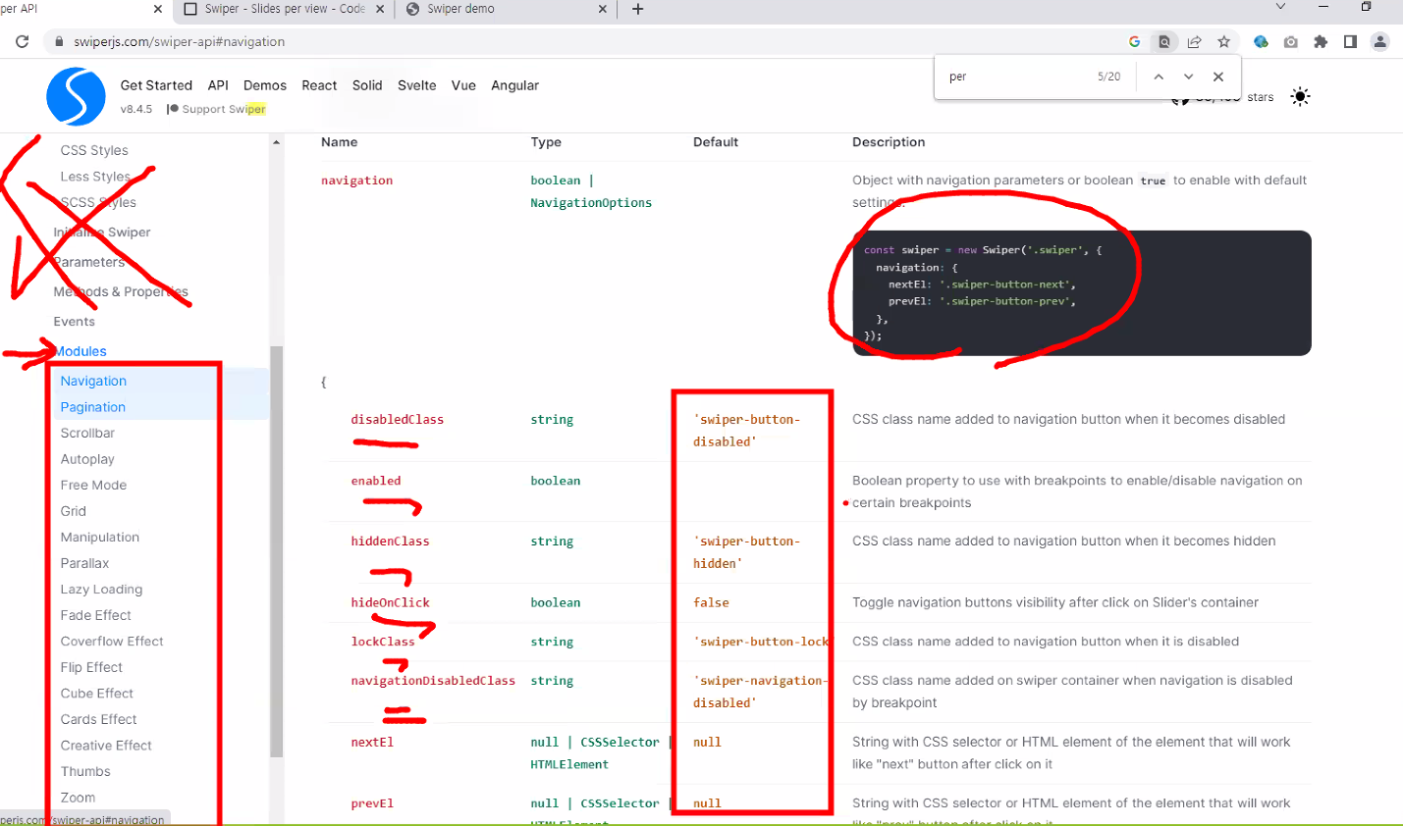Click the globe extension icon
The width and height of the screenshot is (1403, 826).
1261,42
